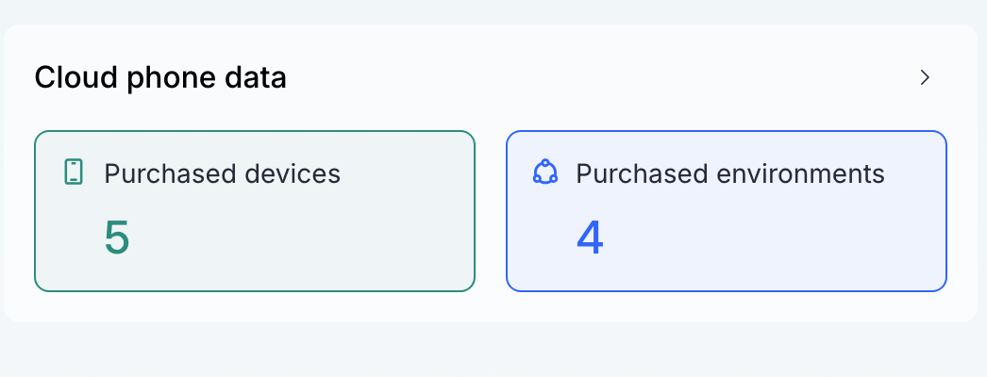
Task: Click the "Purchased devices" label text
Action: [222, 173]
